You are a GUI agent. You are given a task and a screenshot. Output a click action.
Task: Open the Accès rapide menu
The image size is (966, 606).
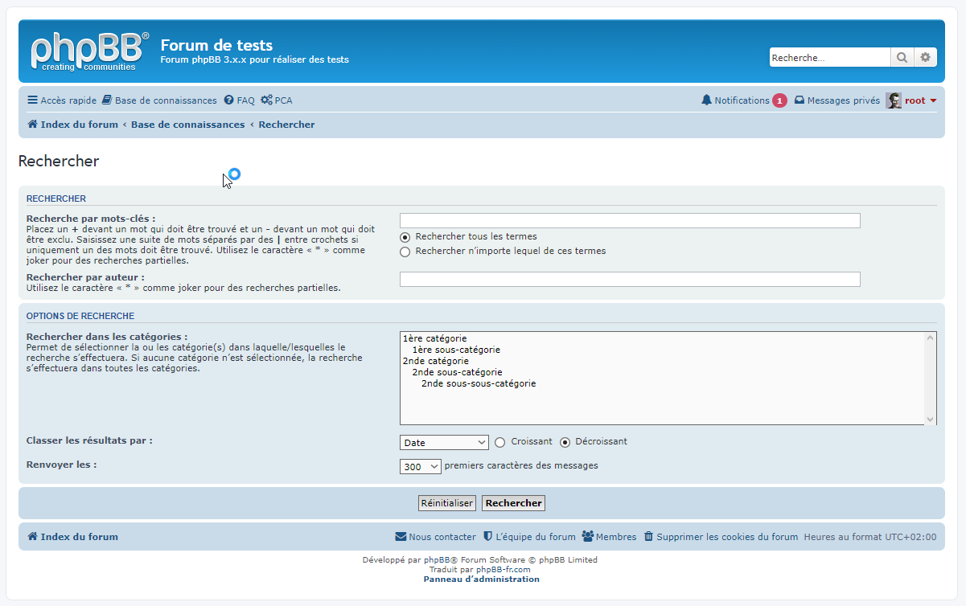[x=62, y=100]
